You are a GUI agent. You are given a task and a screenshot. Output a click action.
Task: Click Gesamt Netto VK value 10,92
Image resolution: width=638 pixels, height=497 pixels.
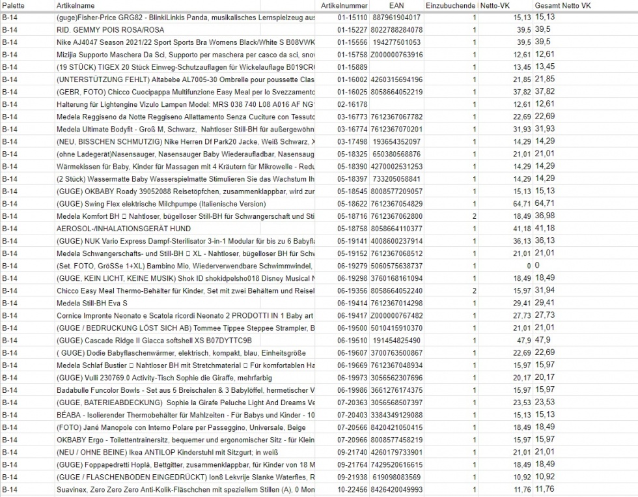(545, 477)
